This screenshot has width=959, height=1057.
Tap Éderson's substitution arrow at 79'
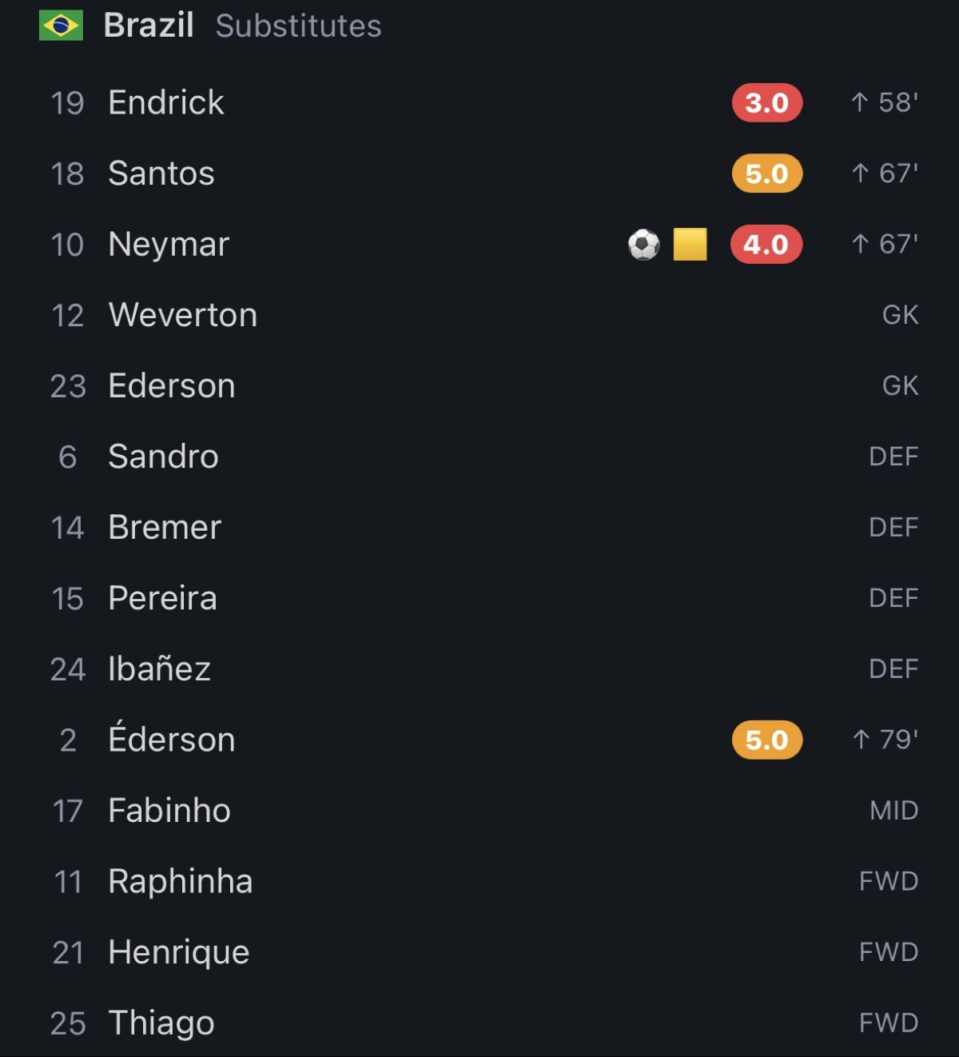click(860, 740)
